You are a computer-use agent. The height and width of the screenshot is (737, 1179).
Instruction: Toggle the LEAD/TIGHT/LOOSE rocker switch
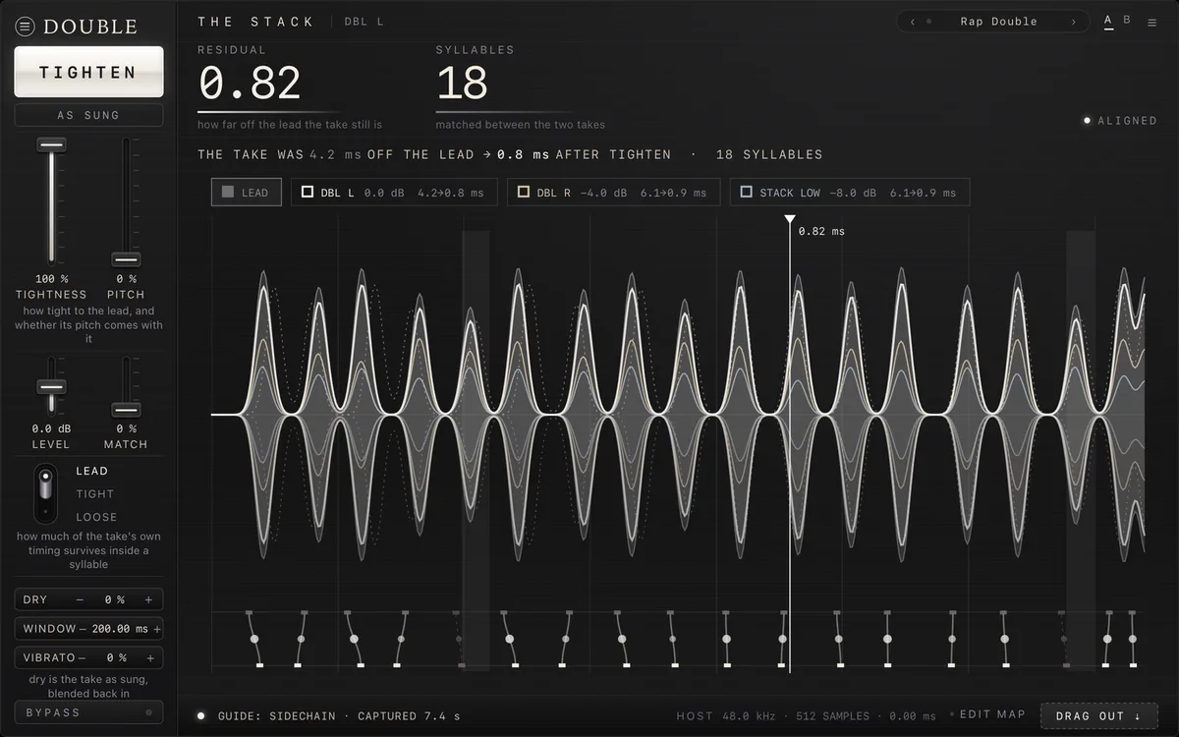point(45,493)
